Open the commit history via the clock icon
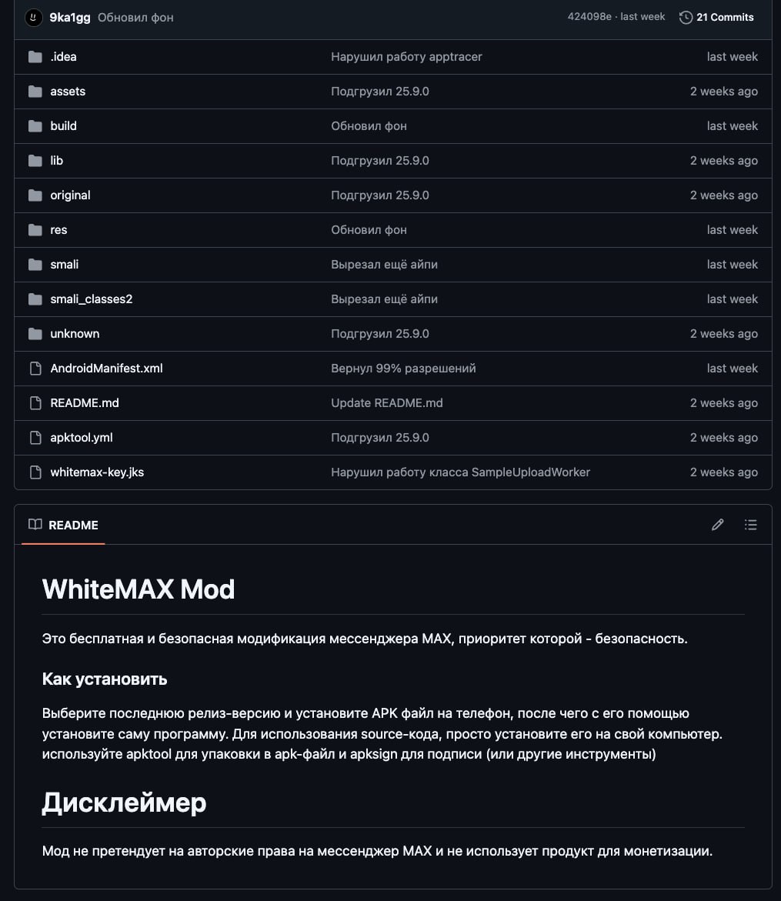Viewport: 781px width, 901px height. (x=686, y=16)
